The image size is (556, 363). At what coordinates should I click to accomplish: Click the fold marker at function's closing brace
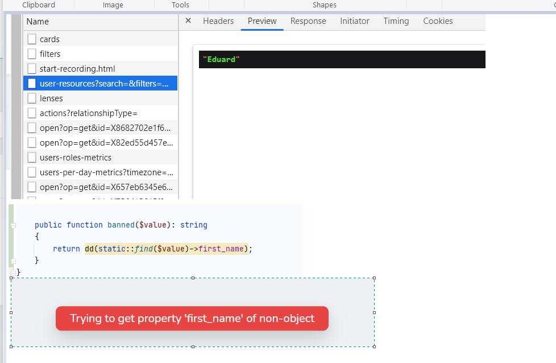pos(13,261)
